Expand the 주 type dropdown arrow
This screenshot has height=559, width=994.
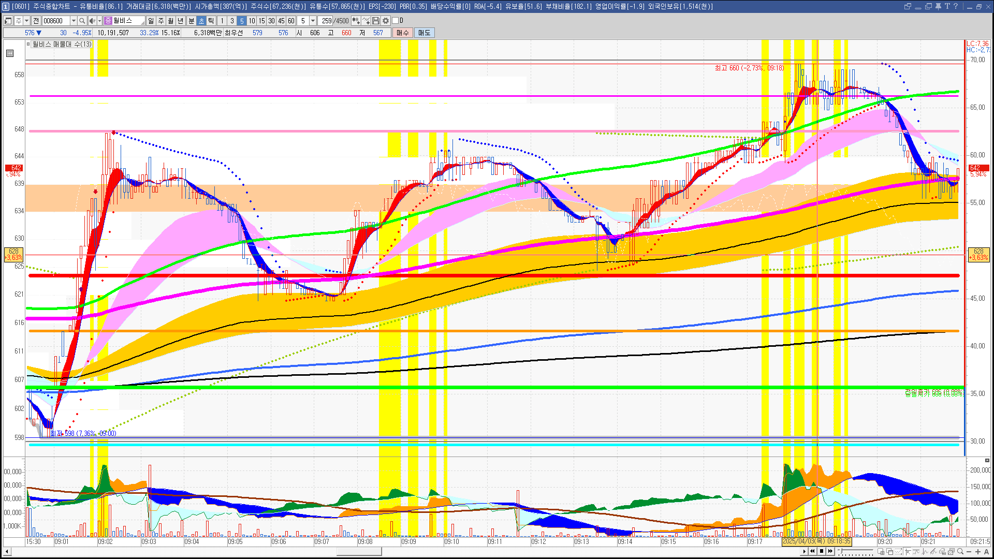click(26, 21)
